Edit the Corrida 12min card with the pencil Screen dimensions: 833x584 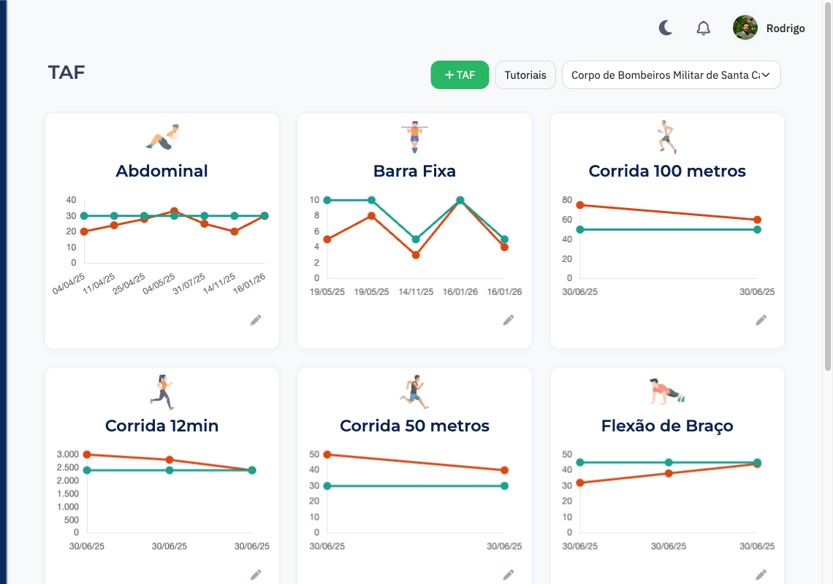[256, 575]
